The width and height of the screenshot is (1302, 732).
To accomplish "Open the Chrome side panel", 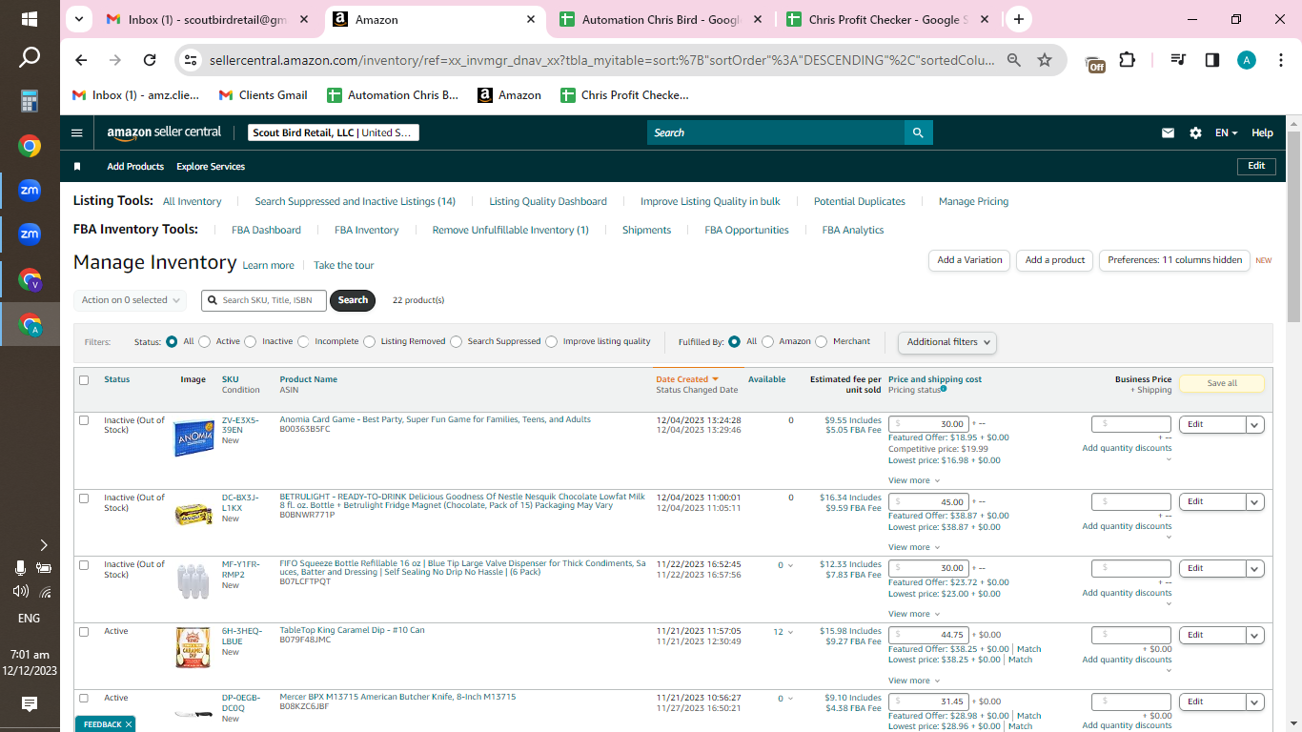I will 1212,60.
